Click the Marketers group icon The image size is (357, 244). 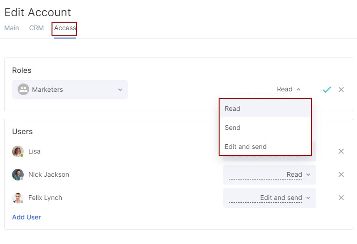tap(24, 90)
